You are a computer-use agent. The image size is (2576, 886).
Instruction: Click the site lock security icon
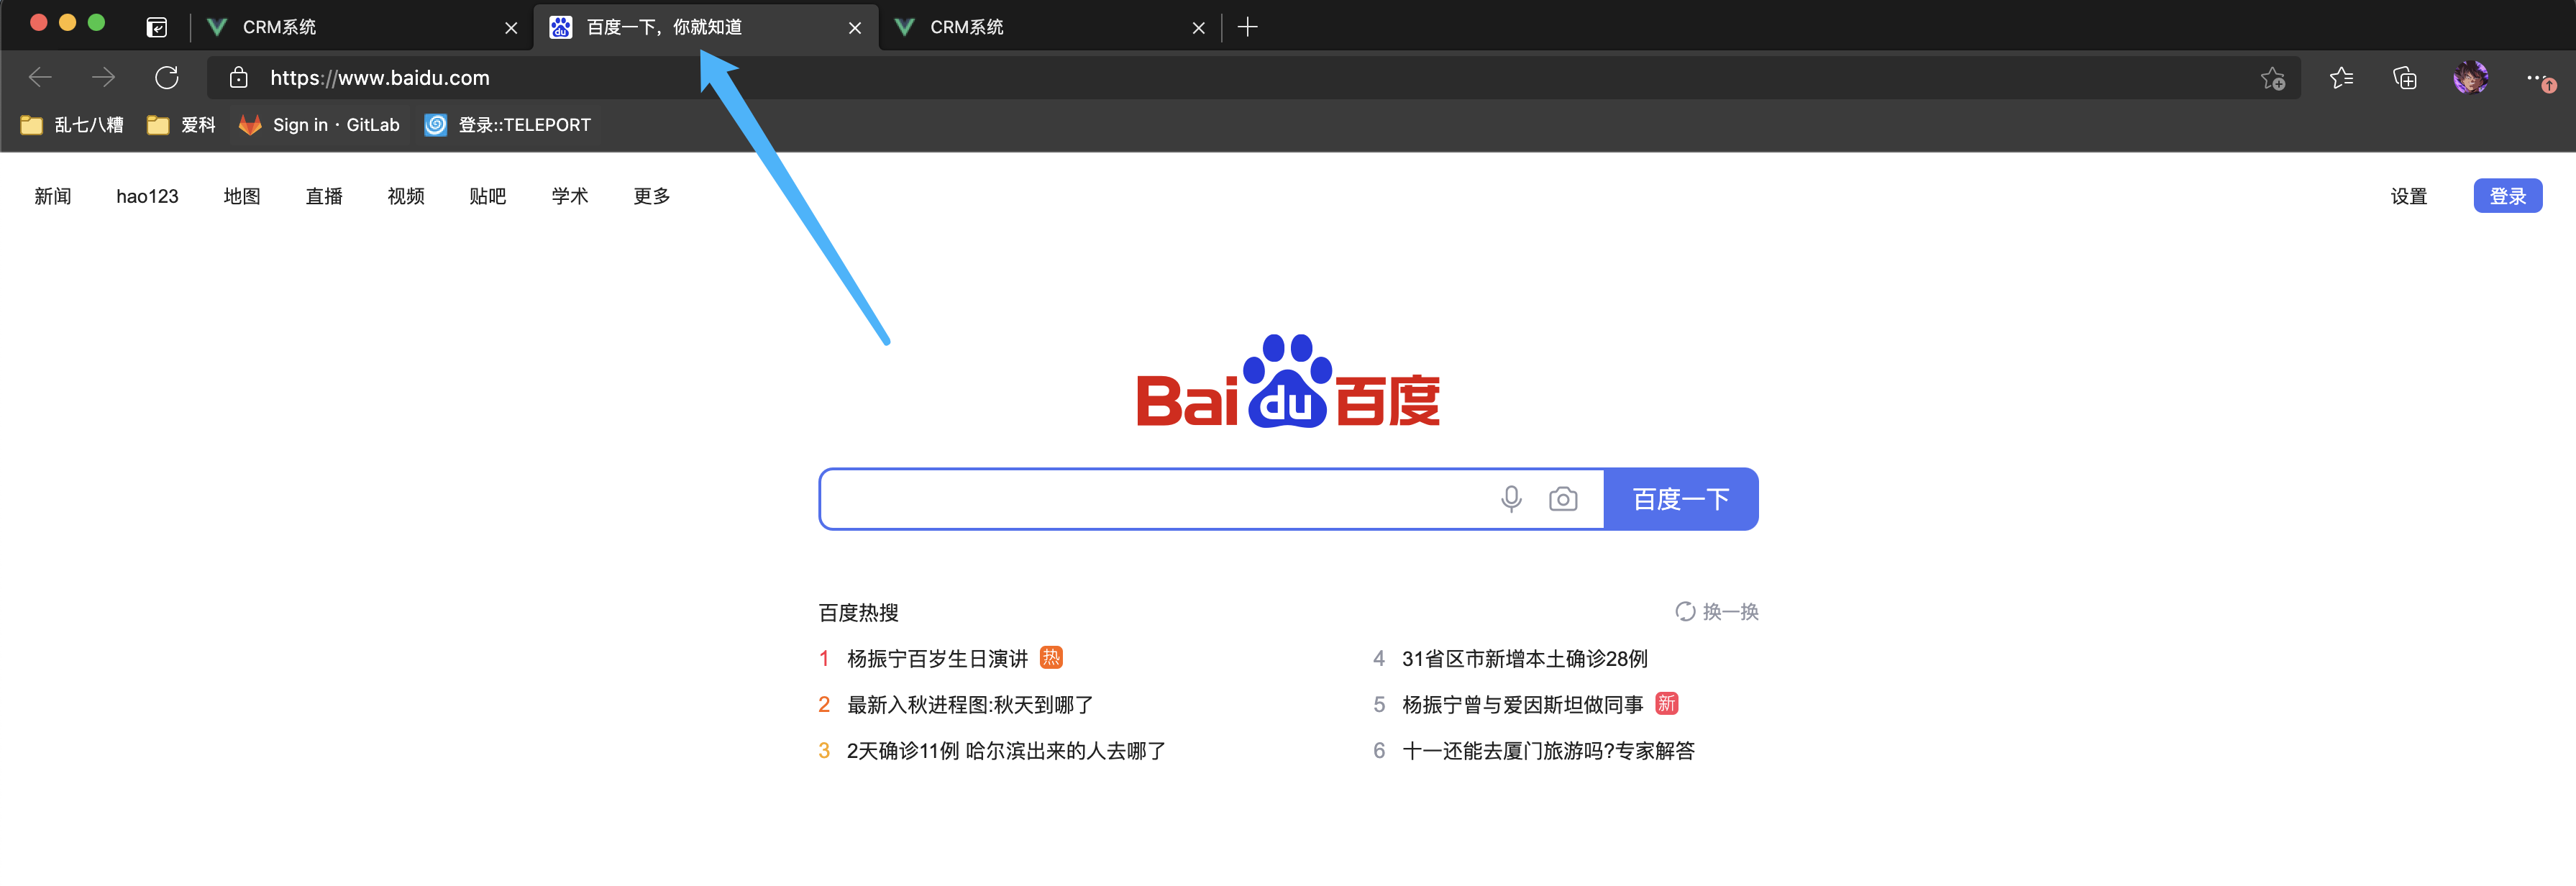point(238,77)
